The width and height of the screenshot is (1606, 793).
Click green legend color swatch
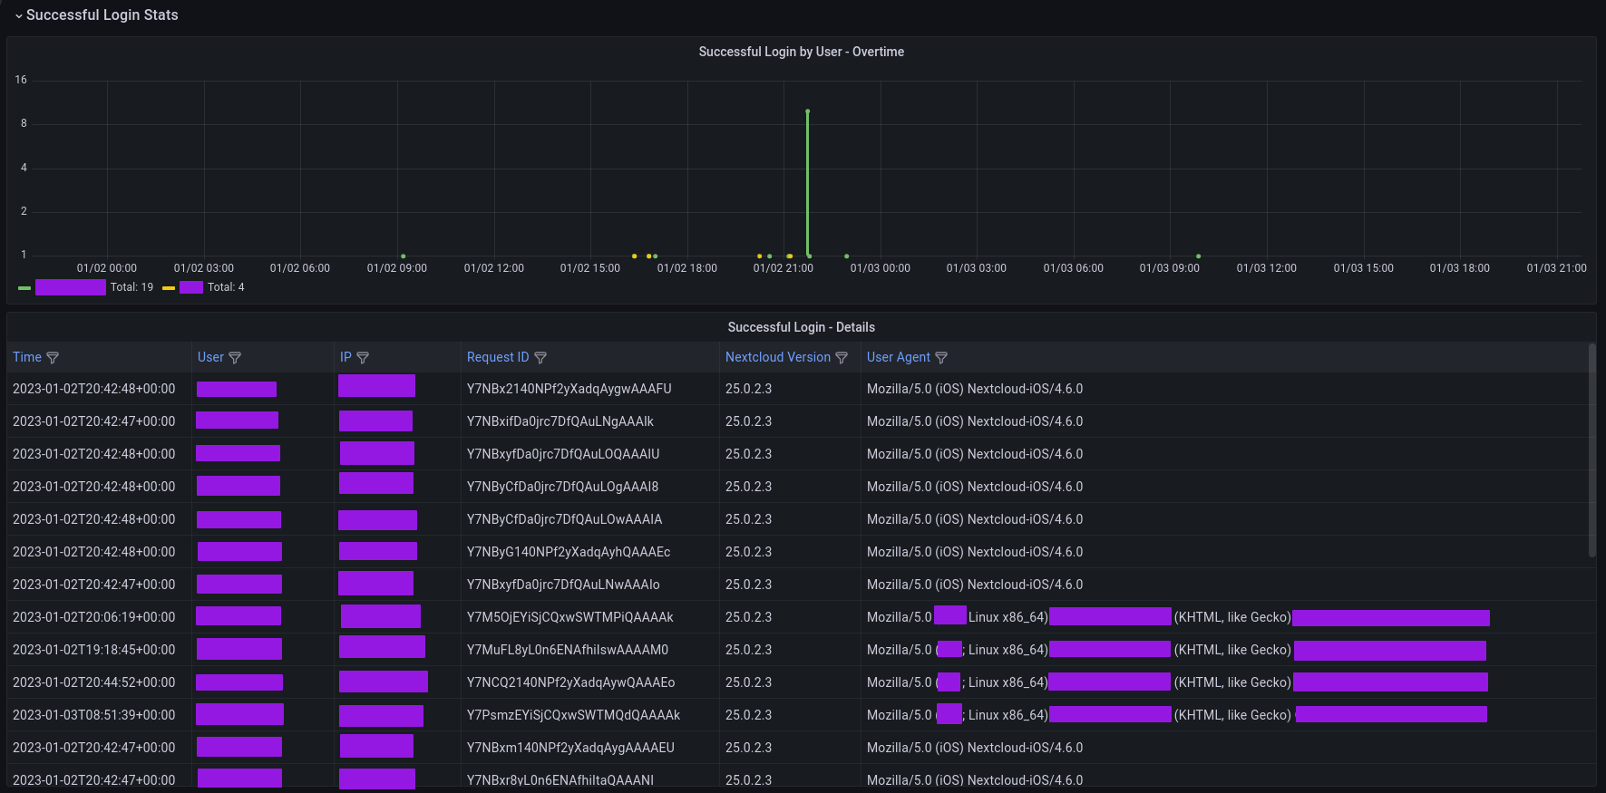pos(24,288)
